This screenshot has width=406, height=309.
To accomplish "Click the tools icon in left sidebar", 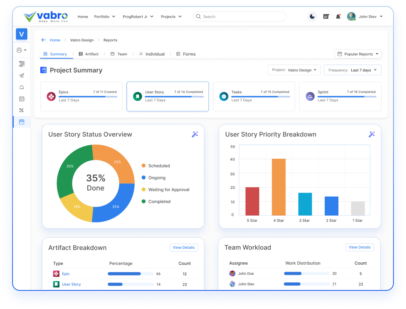I will pos(22,110).
